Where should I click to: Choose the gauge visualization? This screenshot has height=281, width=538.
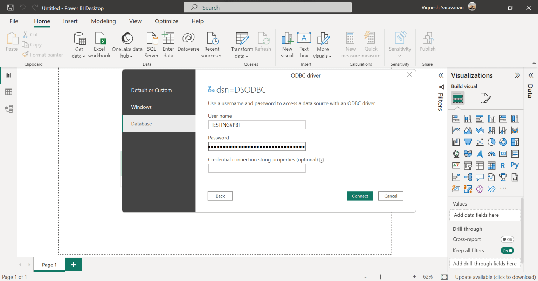coord(491,154)
